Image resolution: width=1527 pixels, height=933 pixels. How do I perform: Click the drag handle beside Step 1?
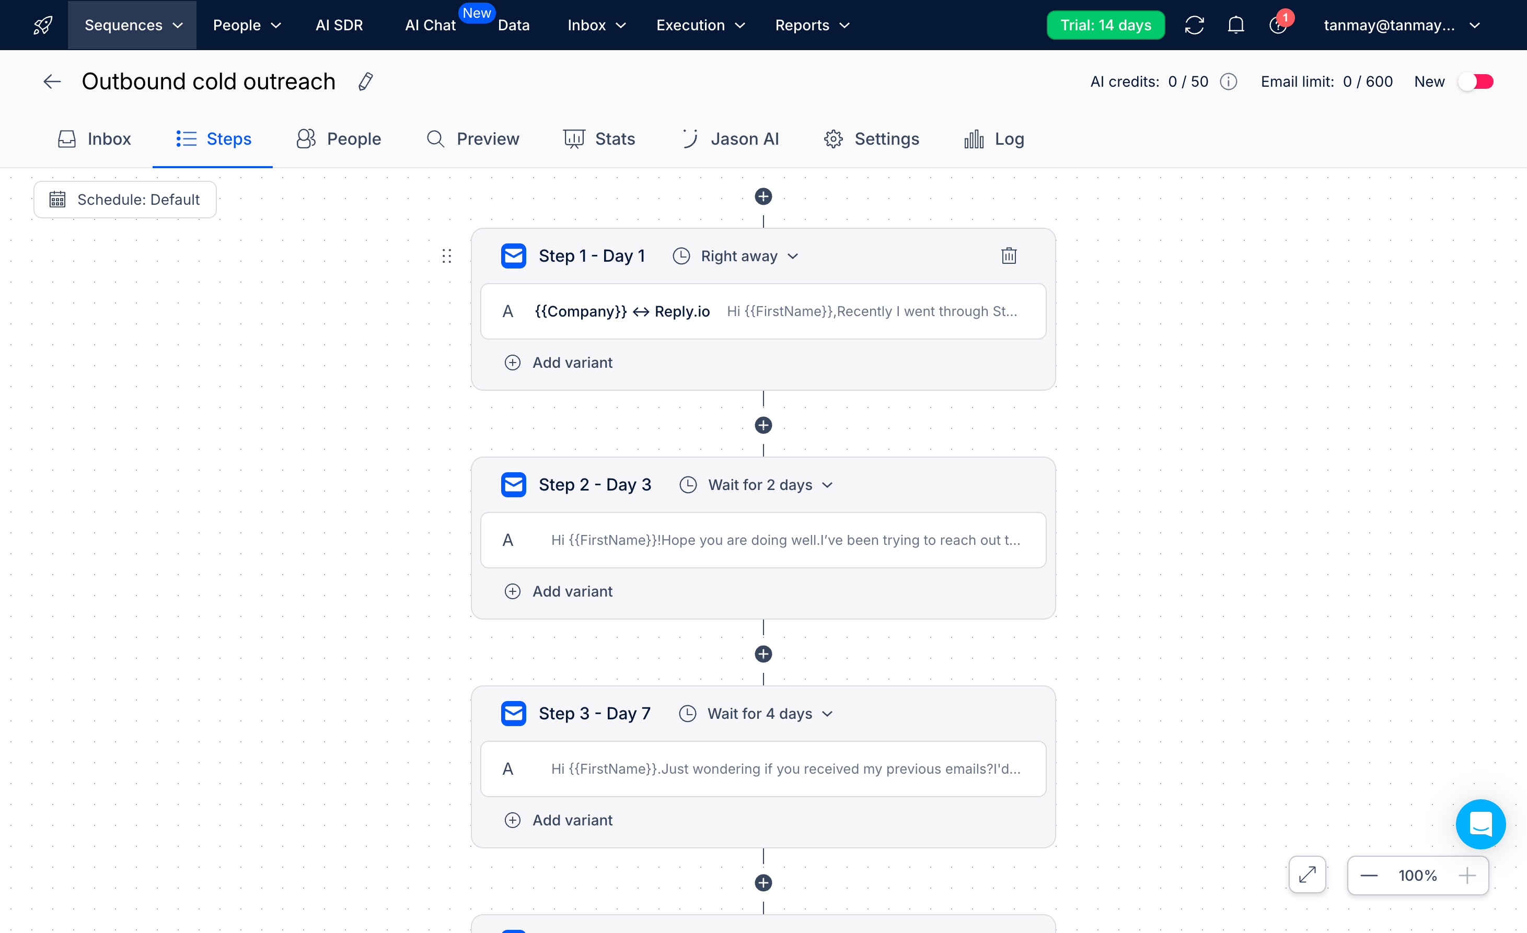click(447, 256)
